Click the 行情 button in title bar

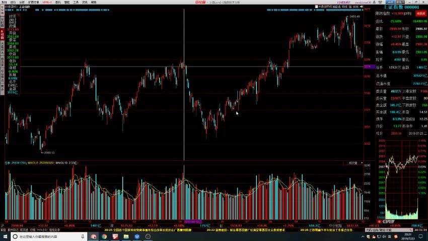(390, 2)
